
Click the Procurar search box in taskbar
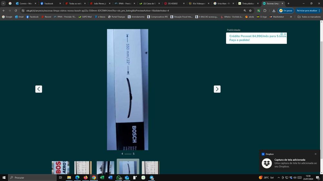pos(32,177)
